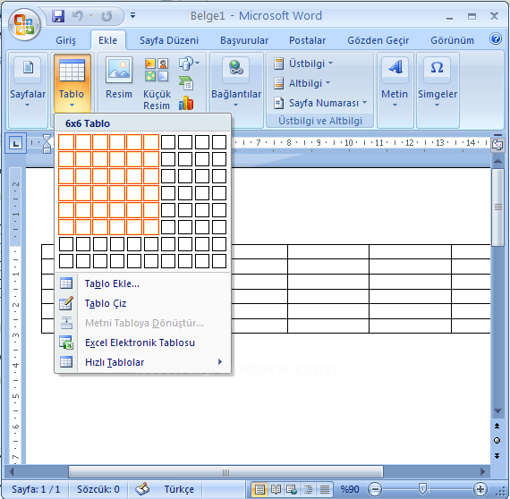
Task: Open the Üstbilgi header dropdown
Action: 303,63
